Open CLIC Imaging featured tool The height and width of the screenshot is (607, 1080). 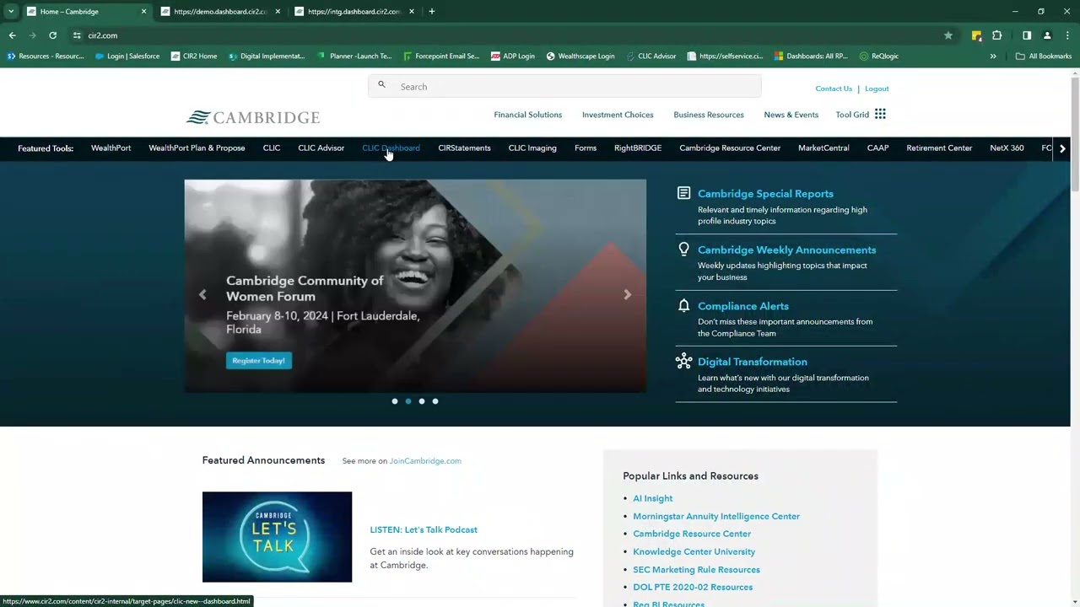(532, 148)
